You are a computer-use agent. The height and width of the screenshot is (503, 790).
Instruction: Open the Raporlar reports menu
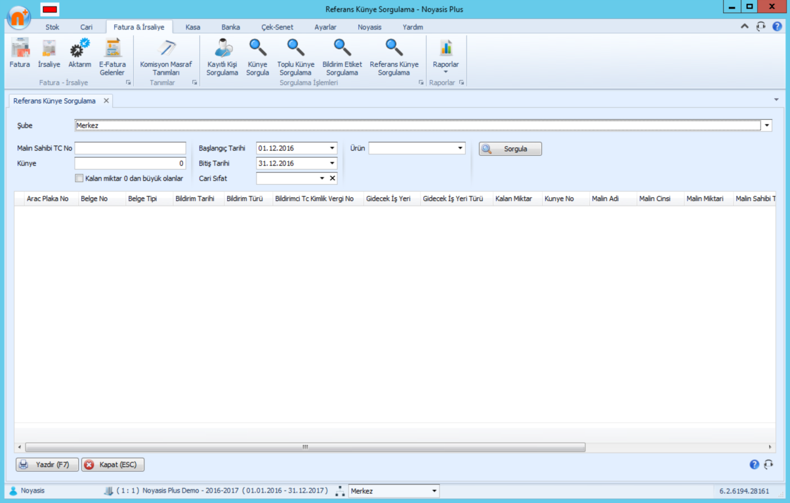(446, 56)
